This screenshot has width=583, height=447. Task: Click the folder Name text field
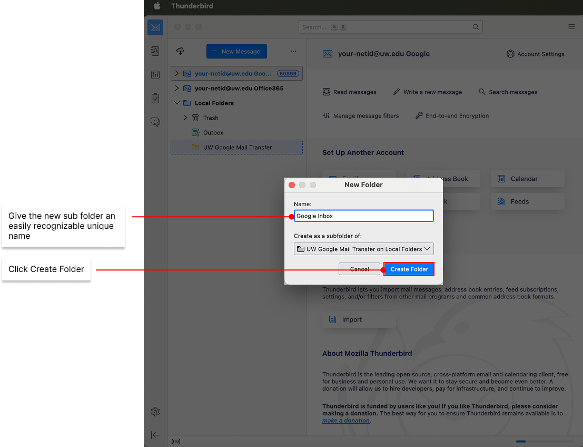click(363, 216)
